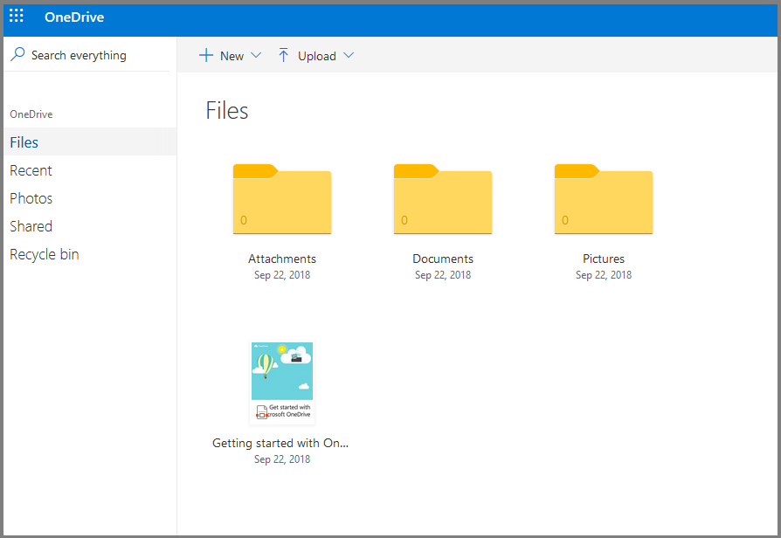The width and height of the screenshot is (781, 538).
Task: Open Recycle bin in the sidebar
Action: pyautogui.click(x=45, y=254)
